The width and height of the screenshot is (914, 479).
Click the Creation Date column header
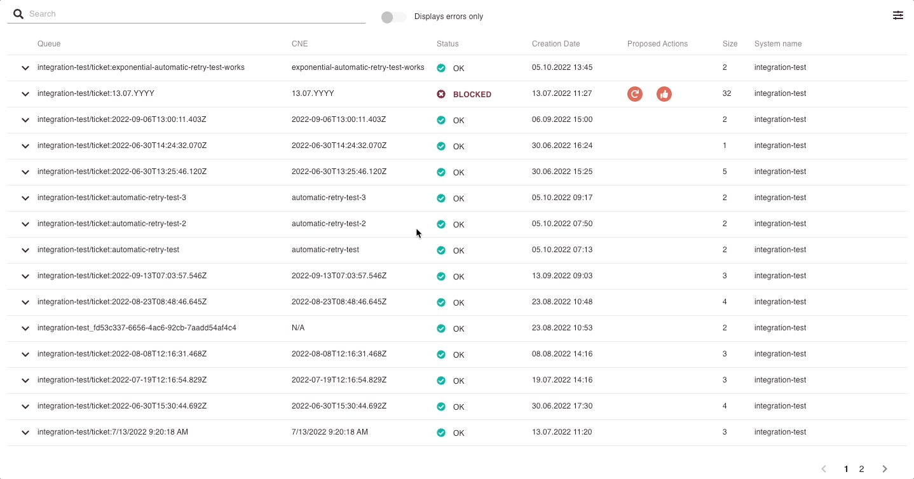556,43
